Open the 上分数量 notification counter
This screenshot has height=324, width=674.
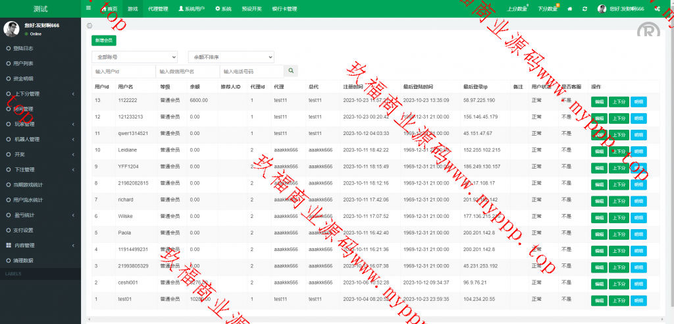[519, 9]
